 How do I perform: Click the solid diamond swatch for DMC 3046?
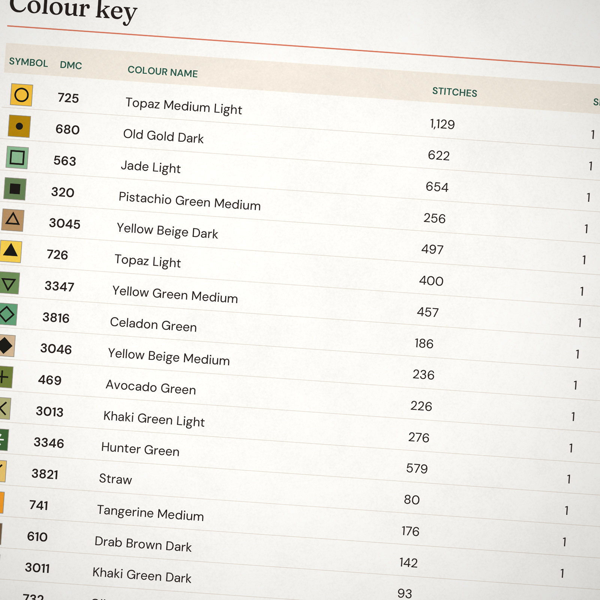click(7, 346)
